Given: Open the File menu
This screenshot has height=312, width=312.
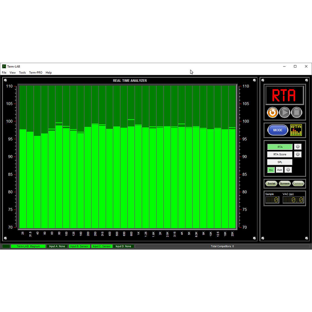Looking at the screenshot, I should [x=4, y=73].
